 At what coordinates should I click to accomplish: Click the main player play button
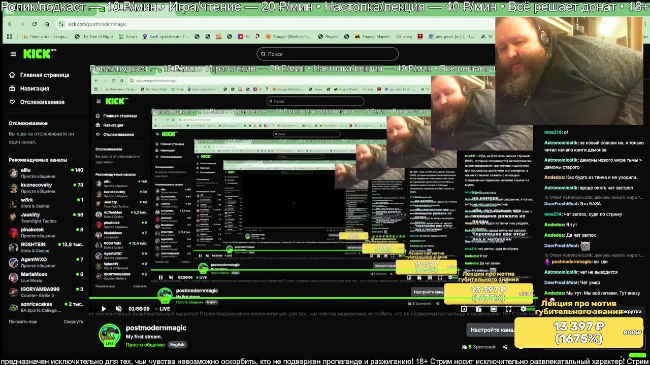[x=104, y=309]
